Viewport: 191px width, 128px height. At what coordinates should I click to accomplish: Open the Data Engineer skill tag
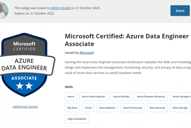coord(107,108)
